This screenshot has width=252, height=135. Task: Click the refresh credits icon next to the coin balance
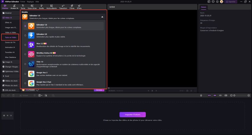[x=37, y=90]
